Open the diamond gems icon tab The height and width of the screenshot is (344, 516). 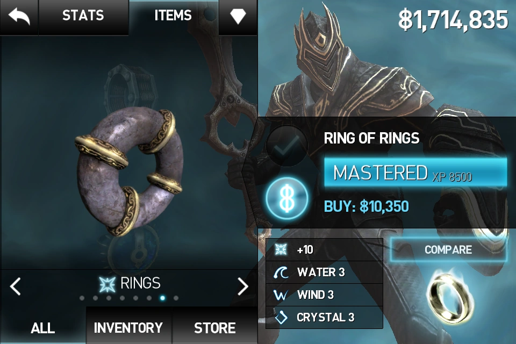[238, 16]
